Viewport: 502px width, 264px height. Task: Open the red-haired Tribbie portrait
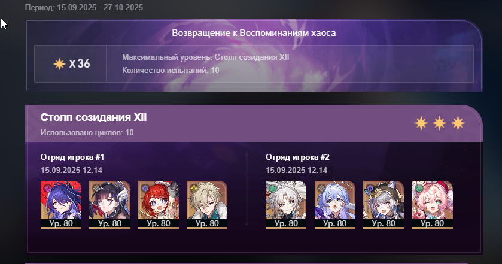tap(158, 204)
